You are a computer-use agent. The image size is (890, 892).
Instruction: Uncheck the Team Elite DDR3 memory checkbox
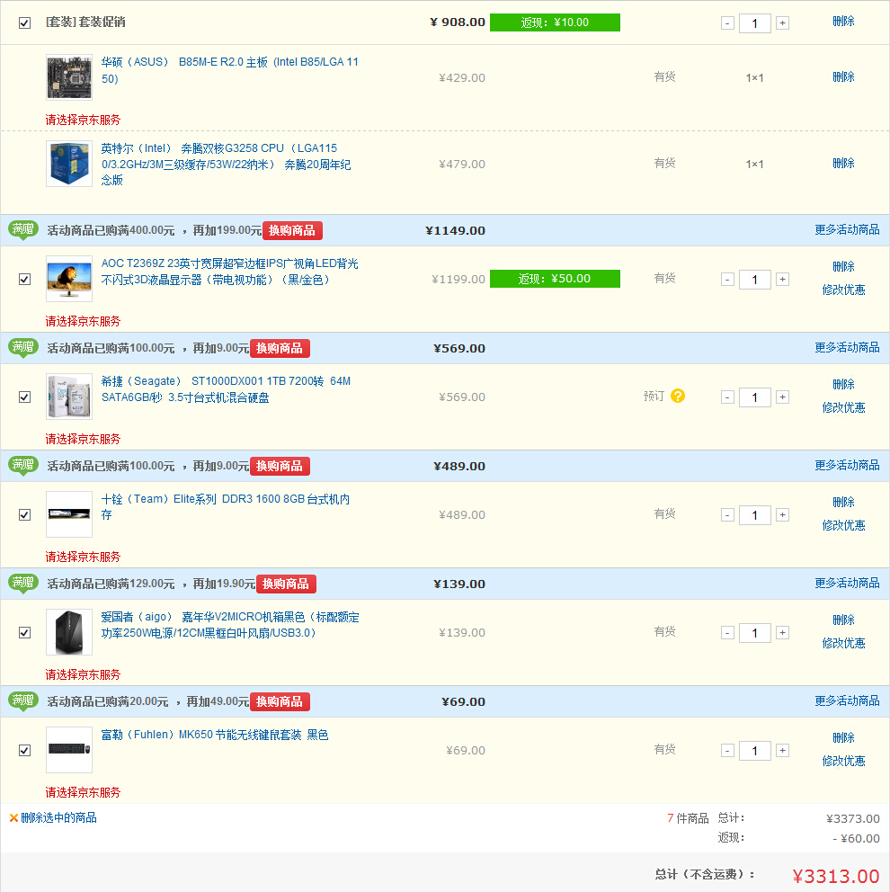[24, 515]
